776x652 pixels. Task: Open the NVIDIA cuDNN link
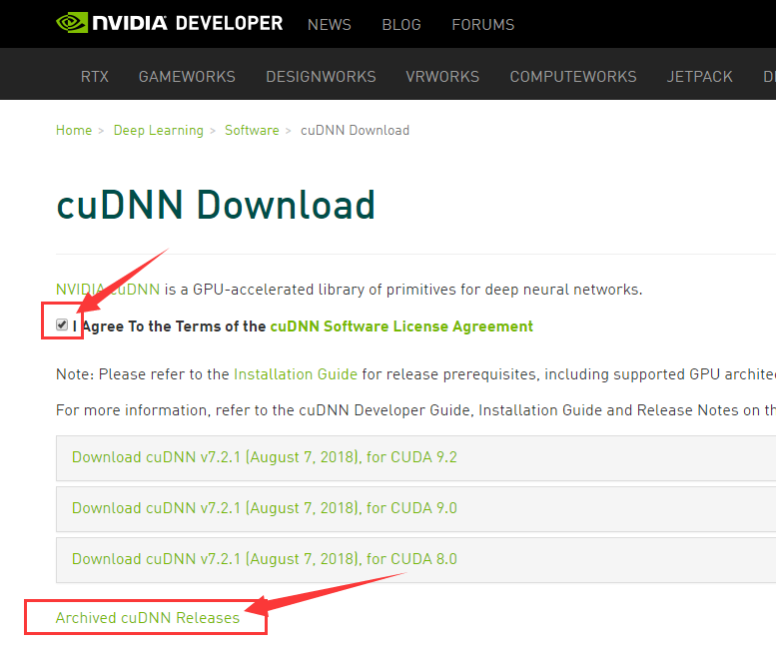pos(108,289)
